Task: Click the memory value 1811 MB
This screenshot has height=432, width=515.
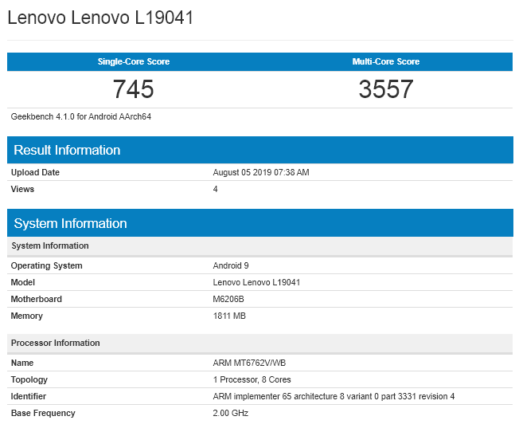Action: [230, 316]
